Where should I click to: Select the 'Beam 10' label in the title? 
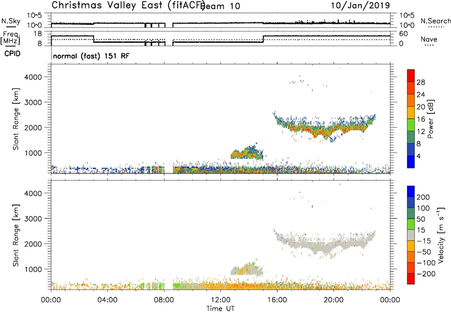(x=220, y=6)
